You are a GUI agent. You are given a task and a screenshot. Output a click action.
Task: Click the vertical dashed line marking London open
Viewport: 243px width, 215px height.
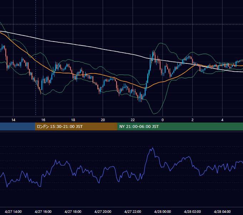click(x=36, y=57)
